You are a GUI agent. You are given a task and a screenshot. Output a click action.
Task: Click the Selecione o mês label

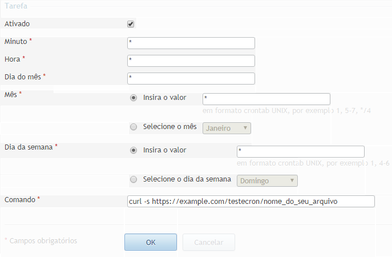click(169, 127)
